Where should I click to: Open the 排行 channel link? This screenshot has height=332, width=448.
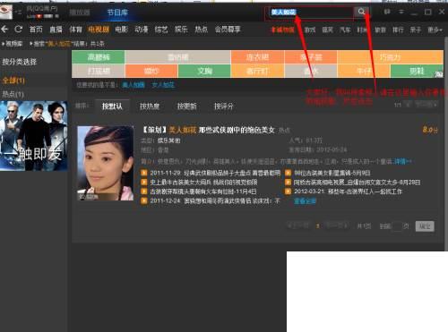[398, 30]
